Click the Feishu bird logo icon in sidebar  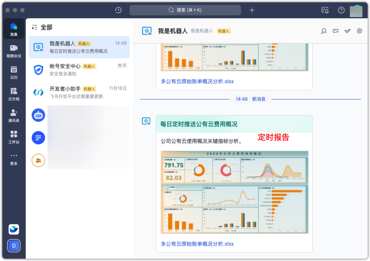[14, 229]
